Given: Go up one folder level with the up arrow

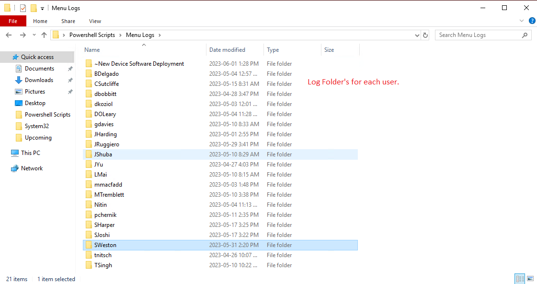Looking at the screenshot, I should [44, 35].
